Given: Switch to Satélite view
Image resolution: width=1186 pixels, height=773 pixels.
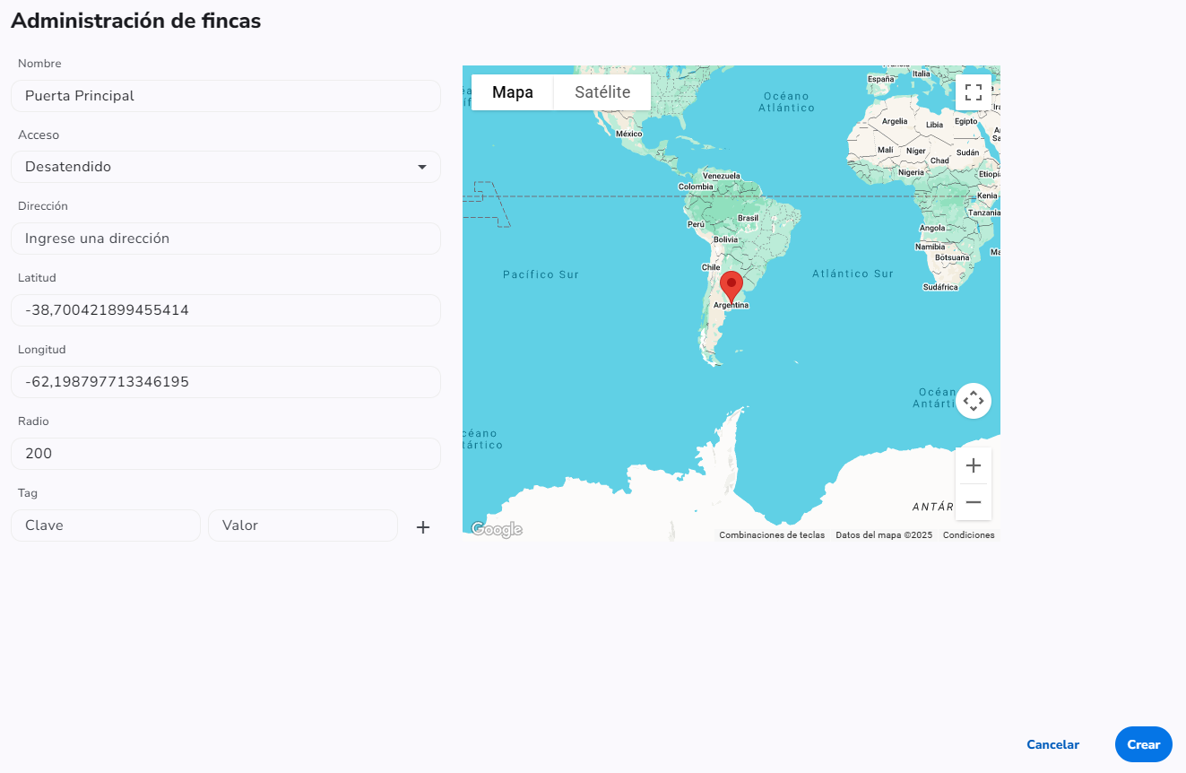Looking at the screenshot, I should [602, 92].
